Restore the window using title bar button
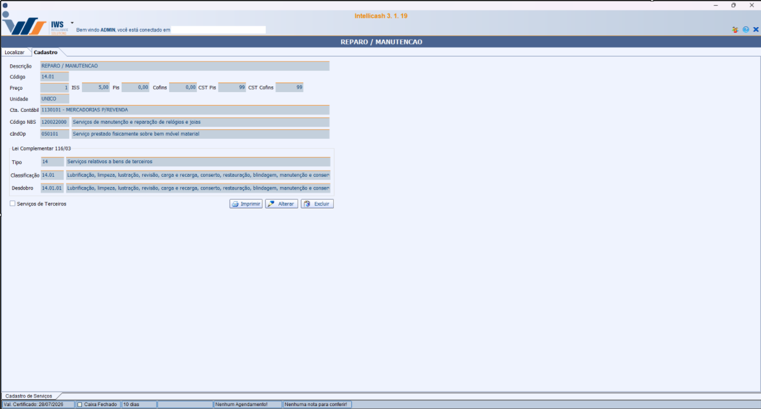 click(x=733, y=5)
